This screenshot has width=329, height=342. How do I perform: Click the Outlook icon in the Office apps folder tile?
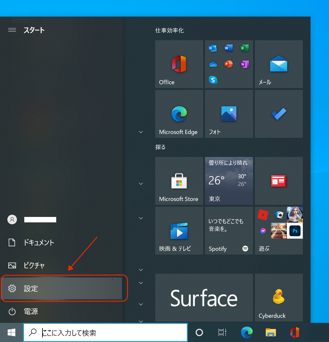tap(213, 48)
